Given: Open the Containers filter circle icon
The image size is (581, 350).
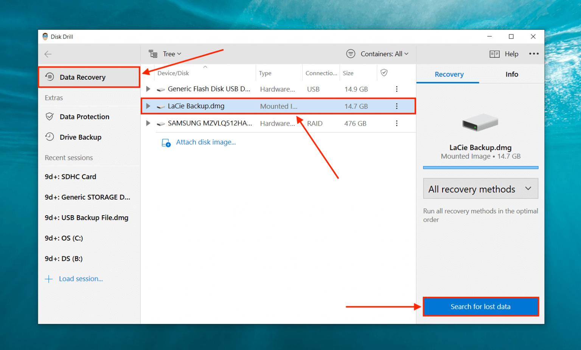Looking at the screenshot, I should point(350,54).
